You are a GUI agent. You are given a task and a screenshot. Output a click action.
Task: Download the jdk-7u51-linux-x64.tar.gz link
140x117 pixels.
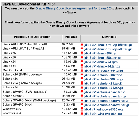click(102, 66)
